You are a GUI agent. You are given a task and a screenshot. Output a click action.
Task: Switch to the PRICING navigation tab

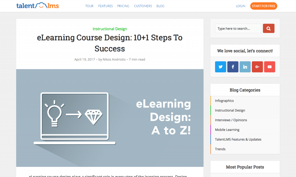123,6
